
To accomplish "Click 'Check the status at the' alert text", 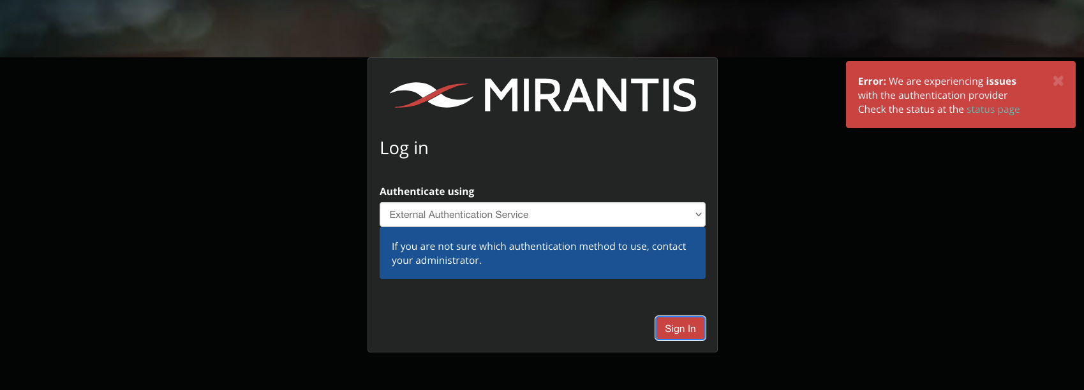I will [910, 110].
